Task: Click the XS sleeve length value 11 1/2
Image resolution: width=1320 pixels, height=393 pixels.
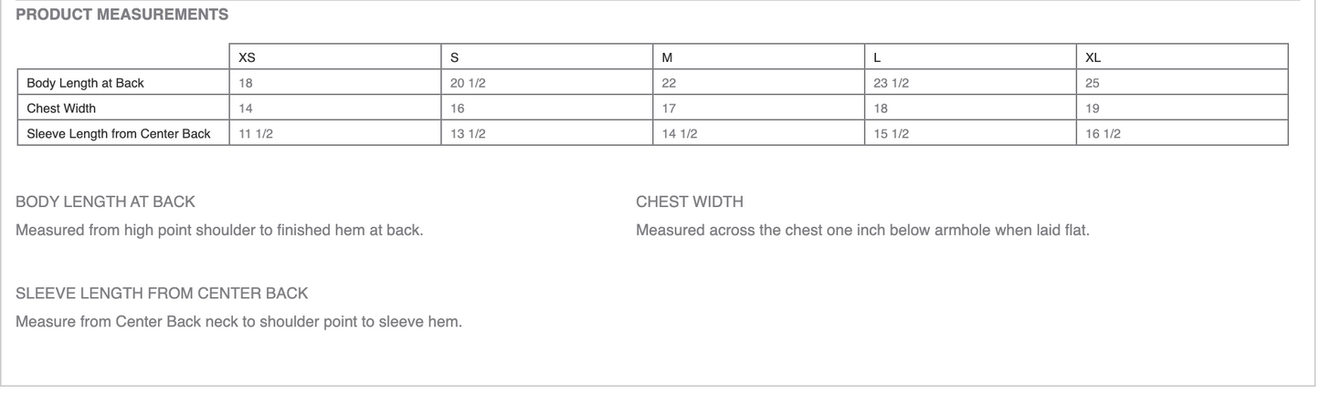Action: [256, 134]
